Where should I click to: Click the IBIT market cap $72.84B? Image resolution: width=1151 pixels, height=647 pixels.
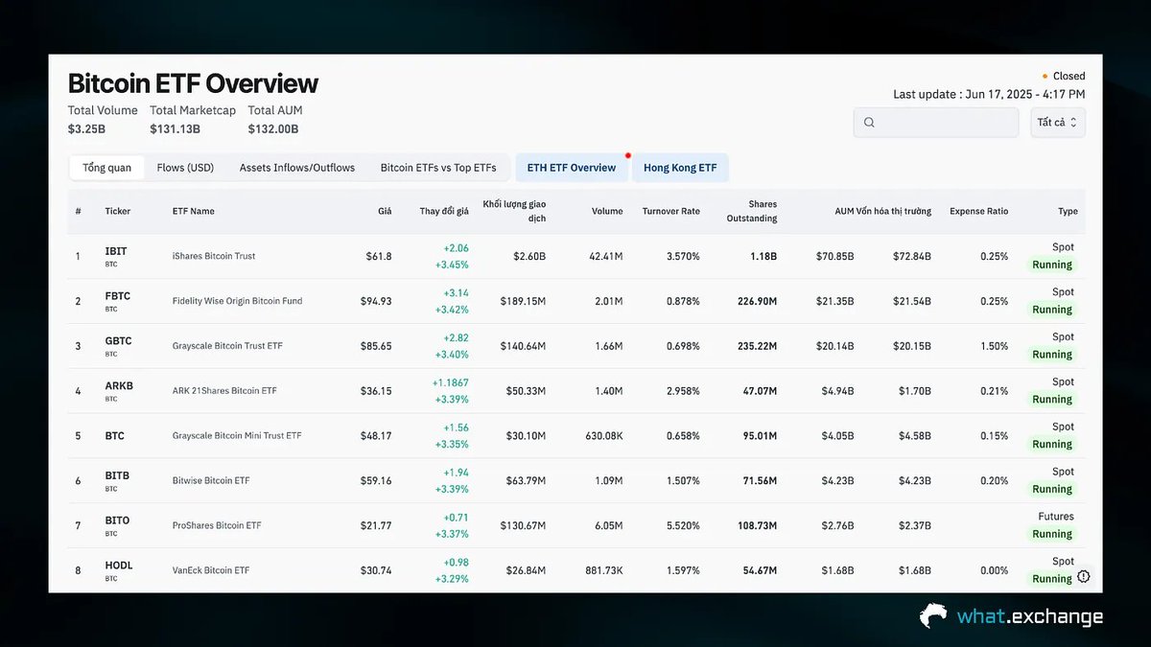click(911, 256)
